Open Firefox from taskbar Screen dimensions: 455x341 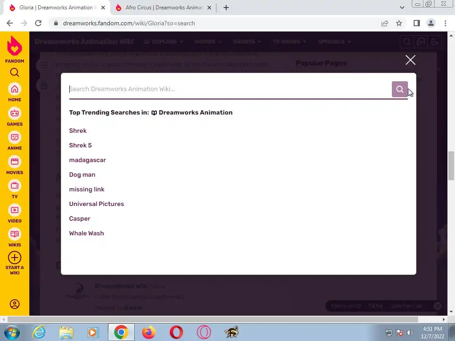pos(148,332)
